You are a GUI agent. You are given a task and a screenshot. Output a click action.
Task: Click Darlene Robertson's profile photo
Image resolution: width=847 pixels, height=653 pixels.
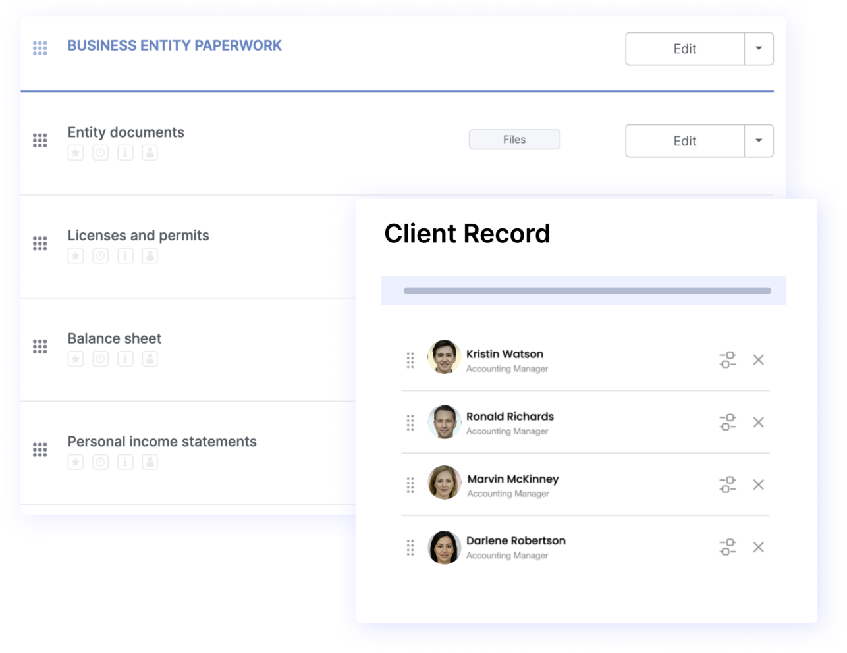pos(445,548)
